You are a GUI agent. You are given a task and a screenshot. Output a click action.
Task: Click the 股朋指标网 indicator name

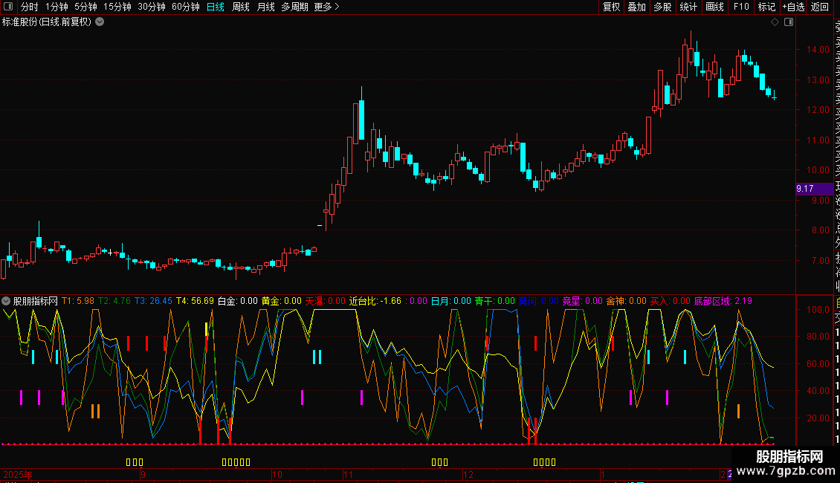[x=36, y=301]
